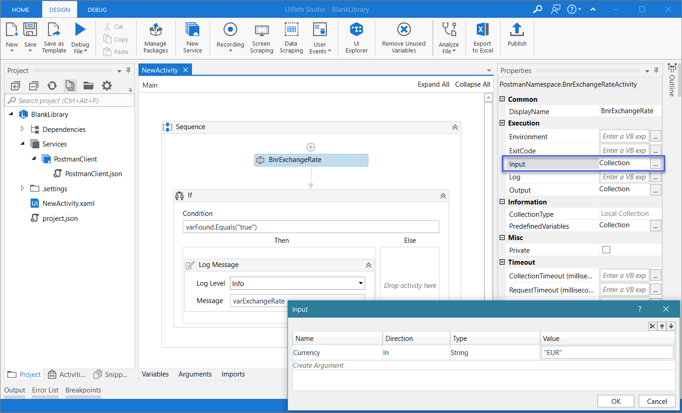
Task: Click the Collapse All link
Action: [x=472, y=84]
